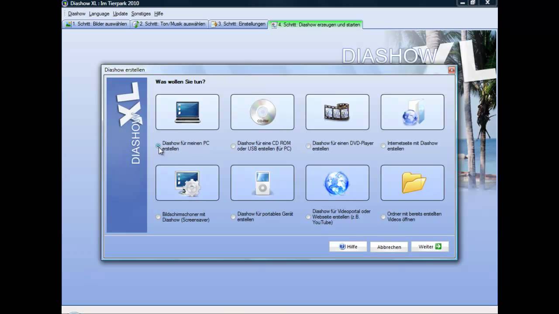Screen dimensions: 559x314
Task: Switch to '1. Schritt: Bilder auswählen' tab
Action: click(96, 24)
